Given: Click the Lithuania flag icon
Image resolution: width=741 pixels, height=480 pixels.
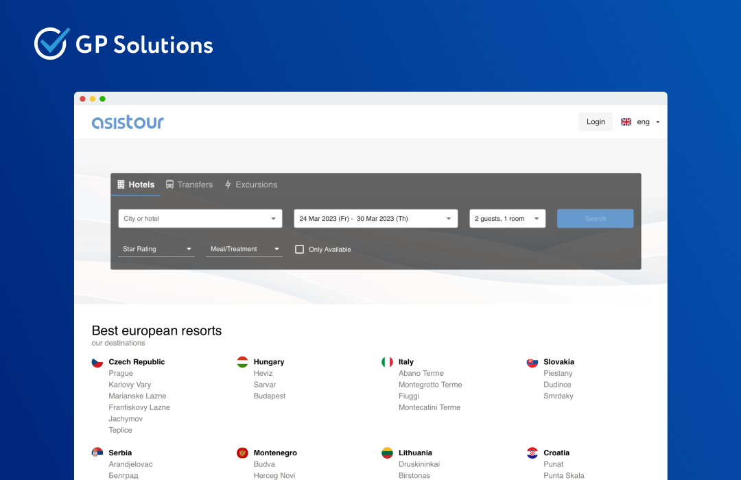Looking at the screenshot, I should tap(387, 453).
